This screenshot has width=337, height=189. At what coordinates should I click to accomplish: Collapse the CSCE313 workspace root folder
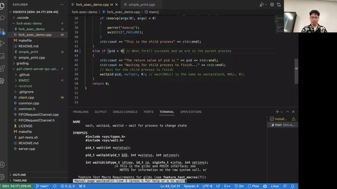point(37,12)
